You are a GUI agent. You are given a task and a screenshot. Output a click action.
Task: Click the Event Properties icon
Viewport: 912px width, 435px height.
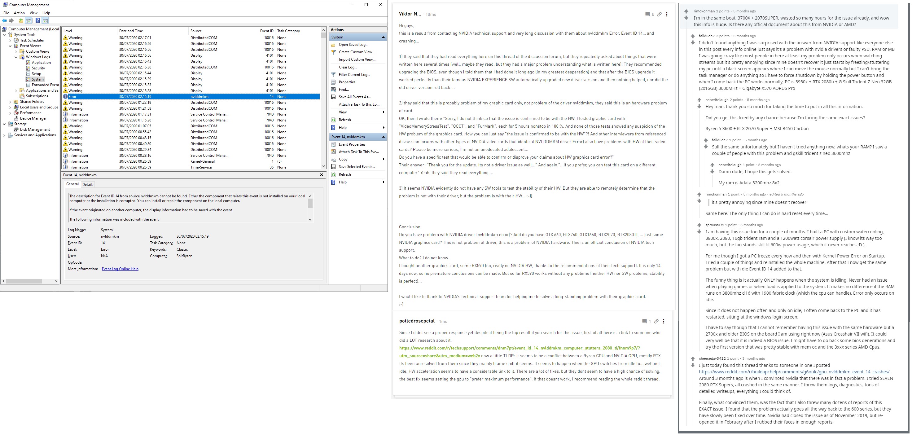[x=333, y=144]
